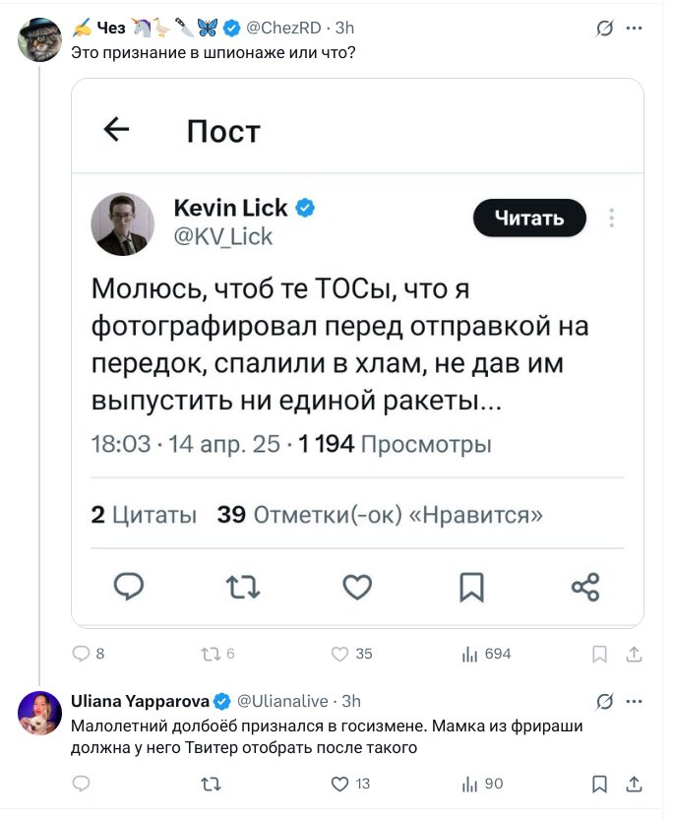Share Uliana Yapparova's reply
The image size is (673, 821).
coord(635,784)
